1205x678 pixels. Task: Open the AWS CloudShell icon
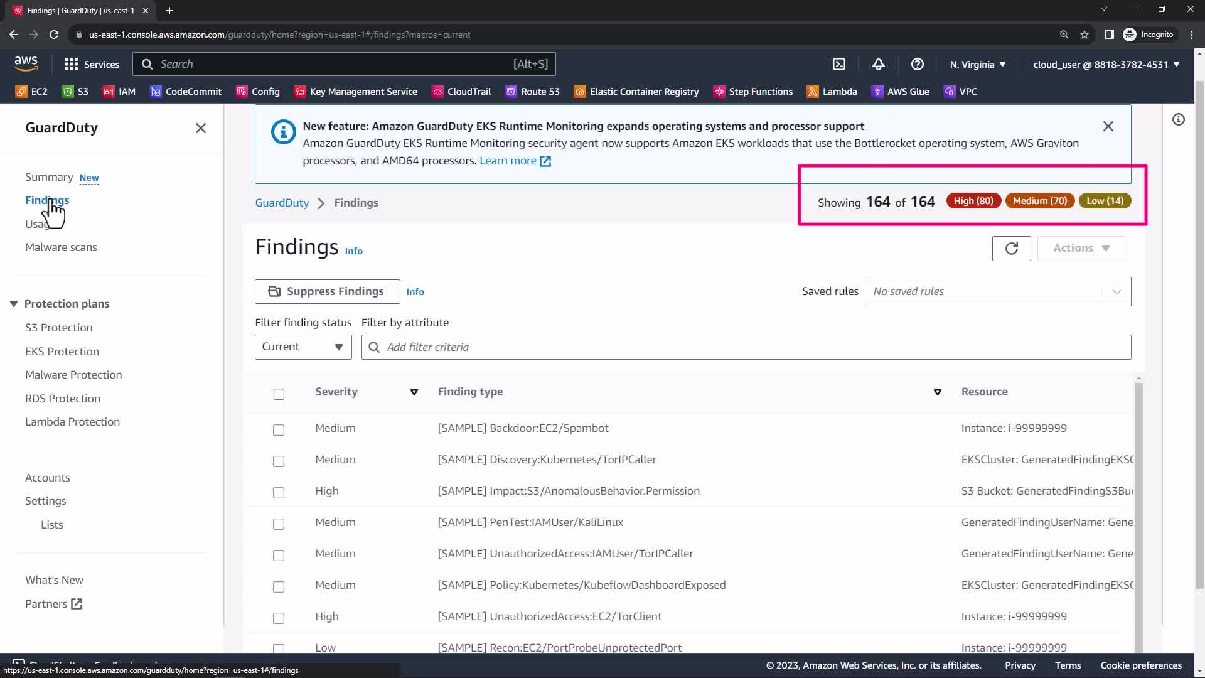839,64
